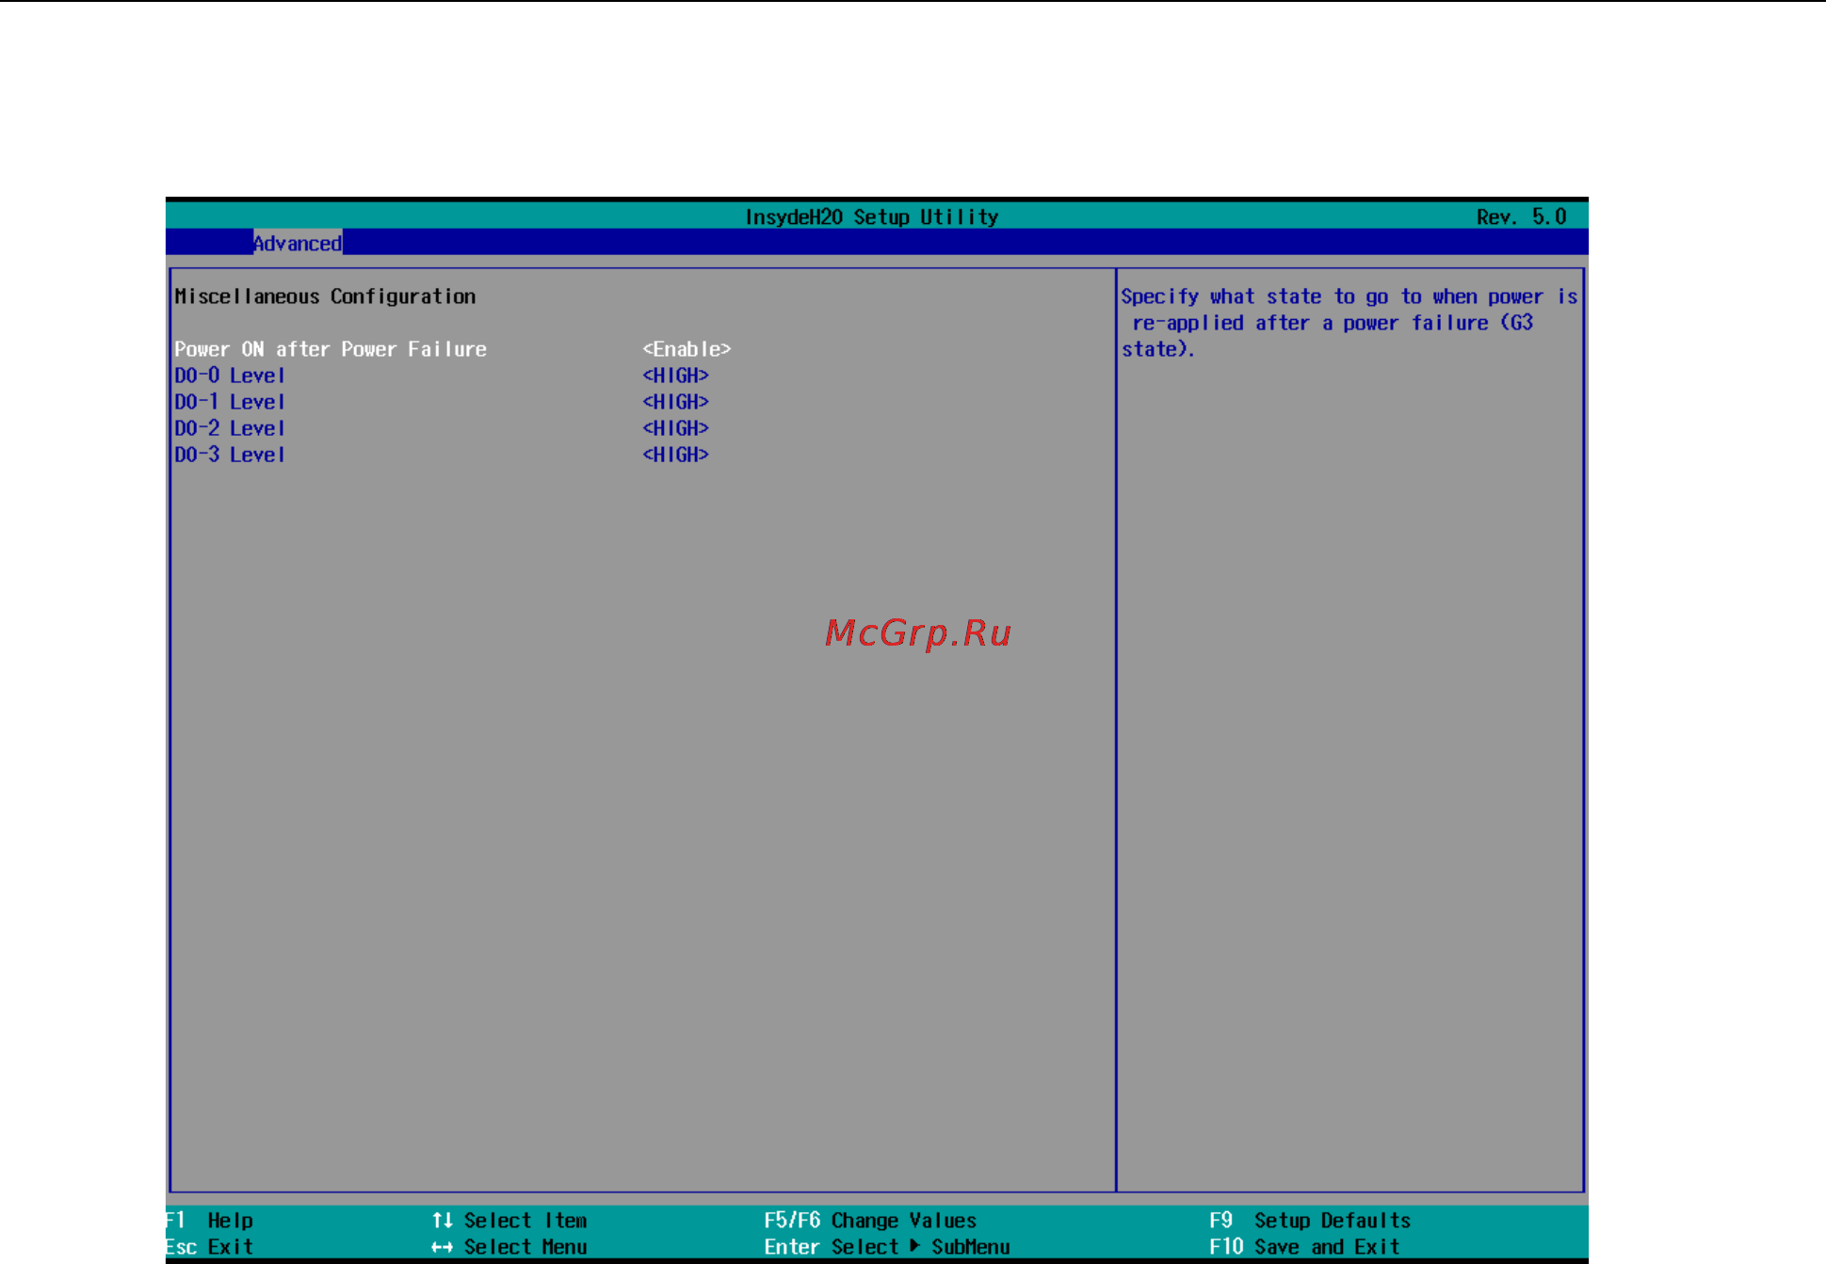
Task: Select the DO-1 Level setting
Action: point(230,402)
